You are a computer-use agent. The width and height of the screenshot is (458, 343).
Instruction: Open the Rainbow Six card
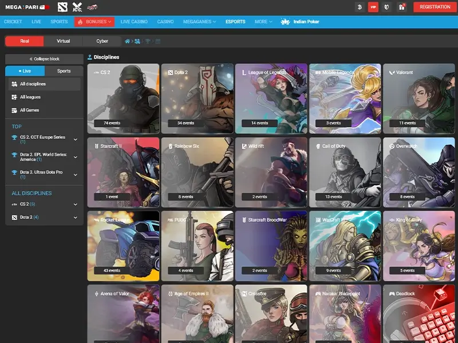click(x=197, y=173)
